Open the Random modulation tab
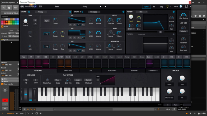Image resolution: width=207 pixels, height=116 pixels. [134, 71]
